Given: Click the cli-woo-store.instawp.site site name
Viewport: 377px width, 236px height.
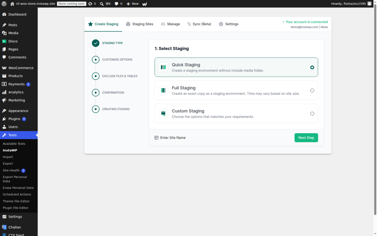Looking at the screenshot, I should 35,4.
